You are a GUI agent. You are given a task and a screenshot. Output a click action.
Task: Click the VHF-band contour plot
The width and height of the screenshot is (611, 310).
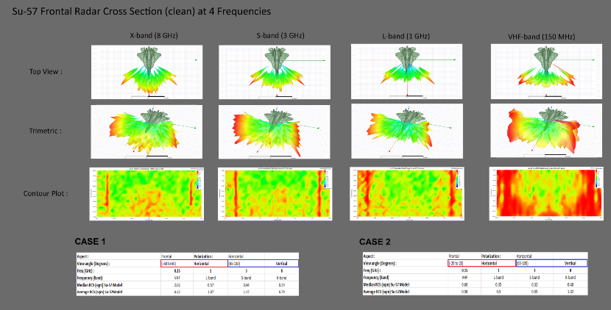pyautogui.click(x=545, y=193)
